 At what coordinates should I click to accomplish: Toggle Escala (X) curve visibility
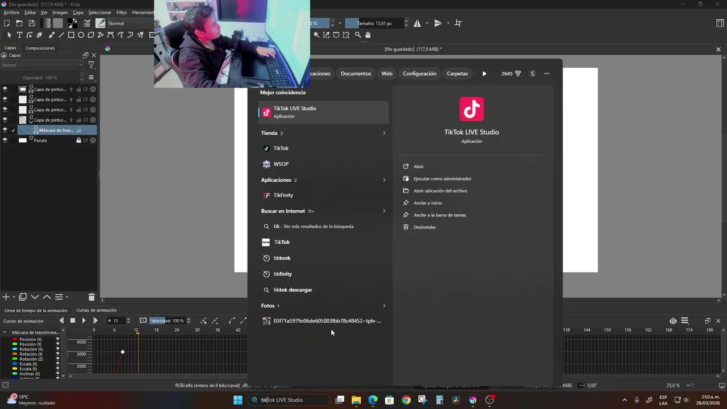pyautogui.click(x=57, y=364)
